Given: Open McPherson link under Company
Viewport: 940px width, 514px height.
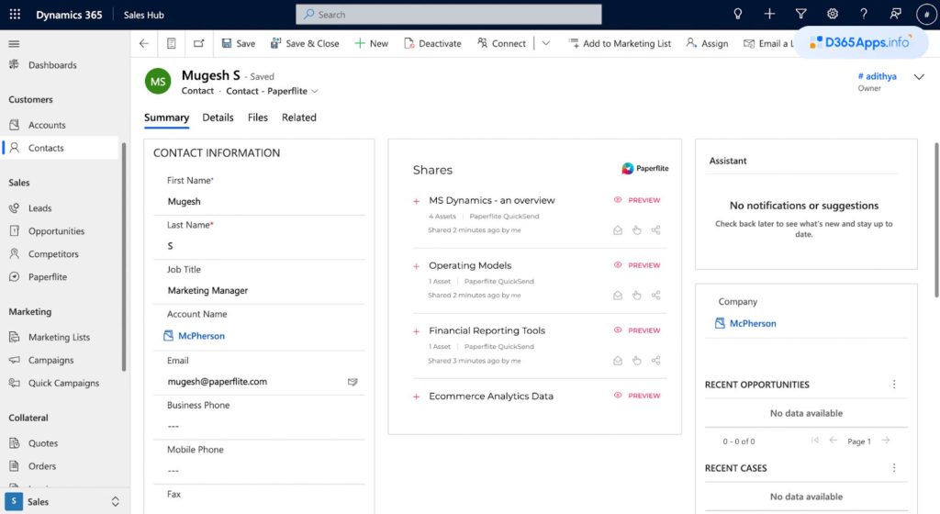Looking at the screenshot, I should pos(753,323).
